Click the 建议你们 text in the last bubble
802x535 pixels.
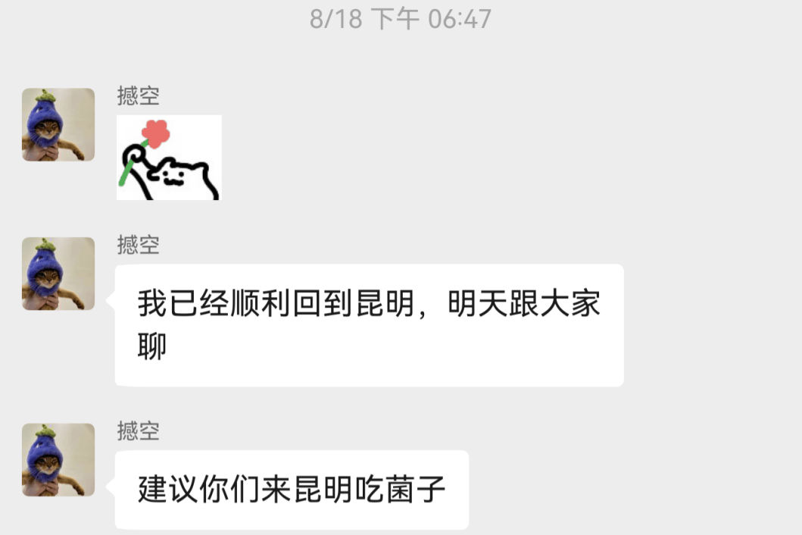pyautogui.click(x=199, y=489)
